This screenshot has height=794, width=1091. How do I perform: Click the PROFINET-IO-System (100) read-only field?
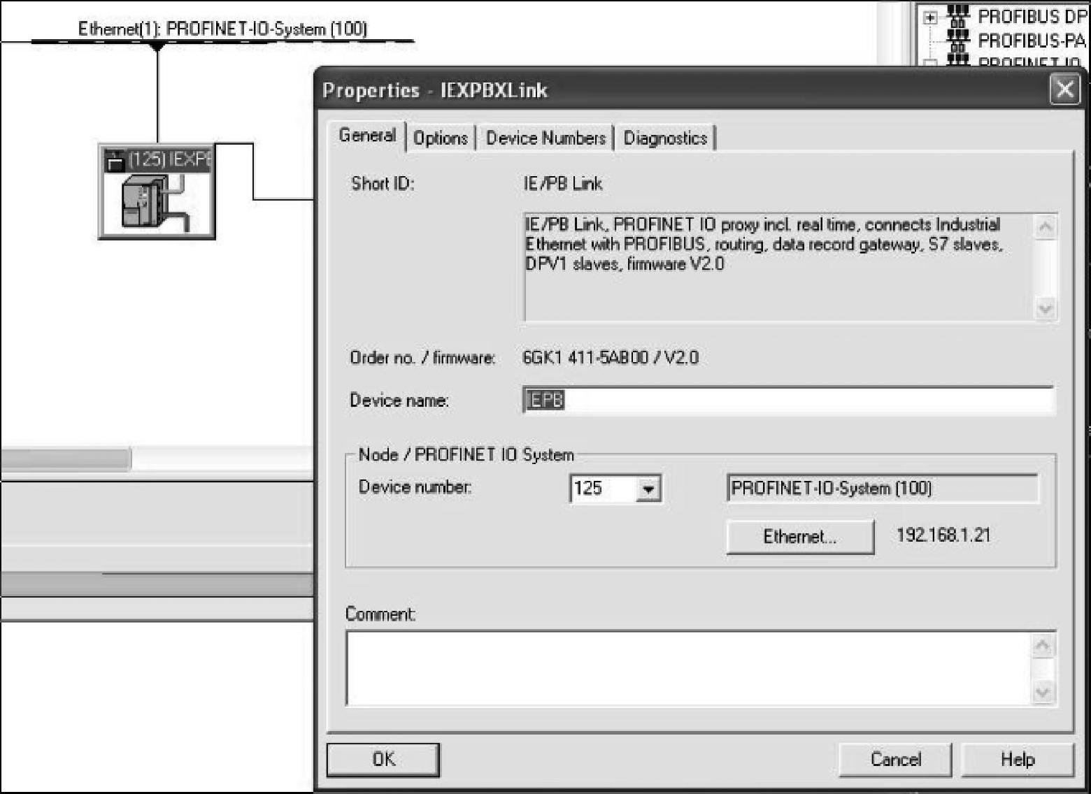(883, 488)
